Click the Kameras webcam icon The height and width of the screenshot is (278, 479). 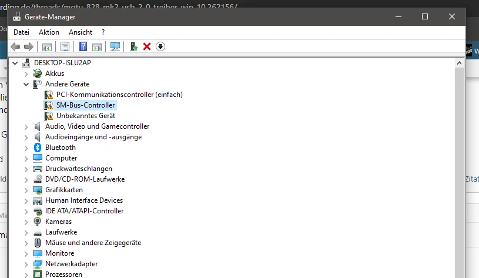coord(38,222)
